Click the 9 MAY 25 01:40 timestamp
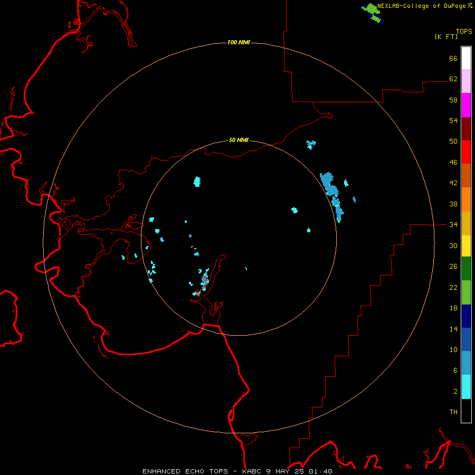475x475 pixels. (x=299, y=471)
